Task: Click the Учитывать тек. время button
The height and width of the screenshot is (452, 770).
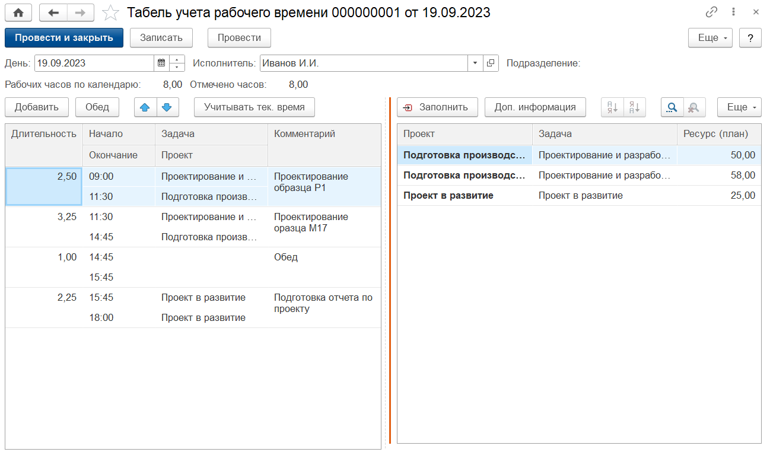Action: (x=254, y=107)
